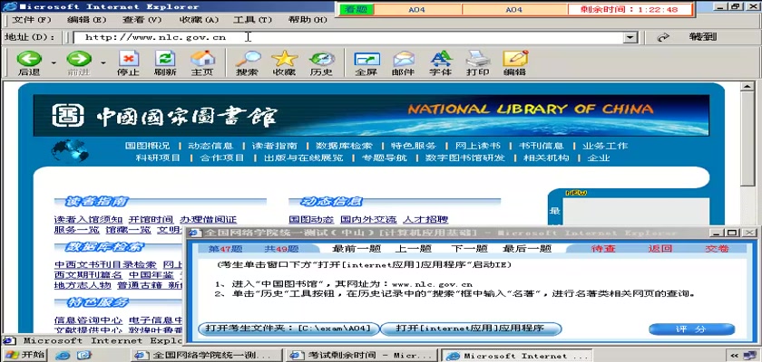The height and width of the screenshot is (362, 762).
Task: Open the 查看(V) menu
Action: (142, 19)
